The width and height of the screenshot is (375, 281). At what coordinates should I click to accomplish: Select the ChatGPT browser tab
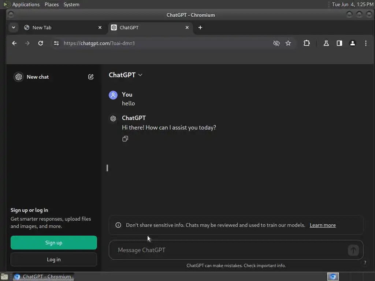(x=150, y=27)
